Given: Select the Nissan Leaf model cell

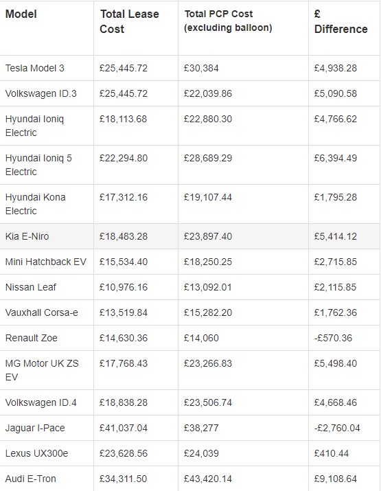Looking at the screenshot, I should coord(31,287).
